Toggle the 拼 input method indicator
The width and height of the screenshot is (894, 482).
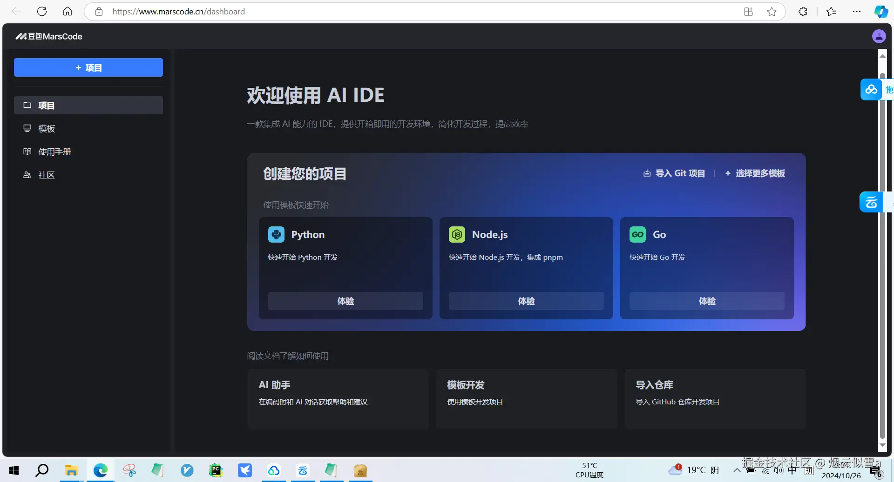[809, 470]
